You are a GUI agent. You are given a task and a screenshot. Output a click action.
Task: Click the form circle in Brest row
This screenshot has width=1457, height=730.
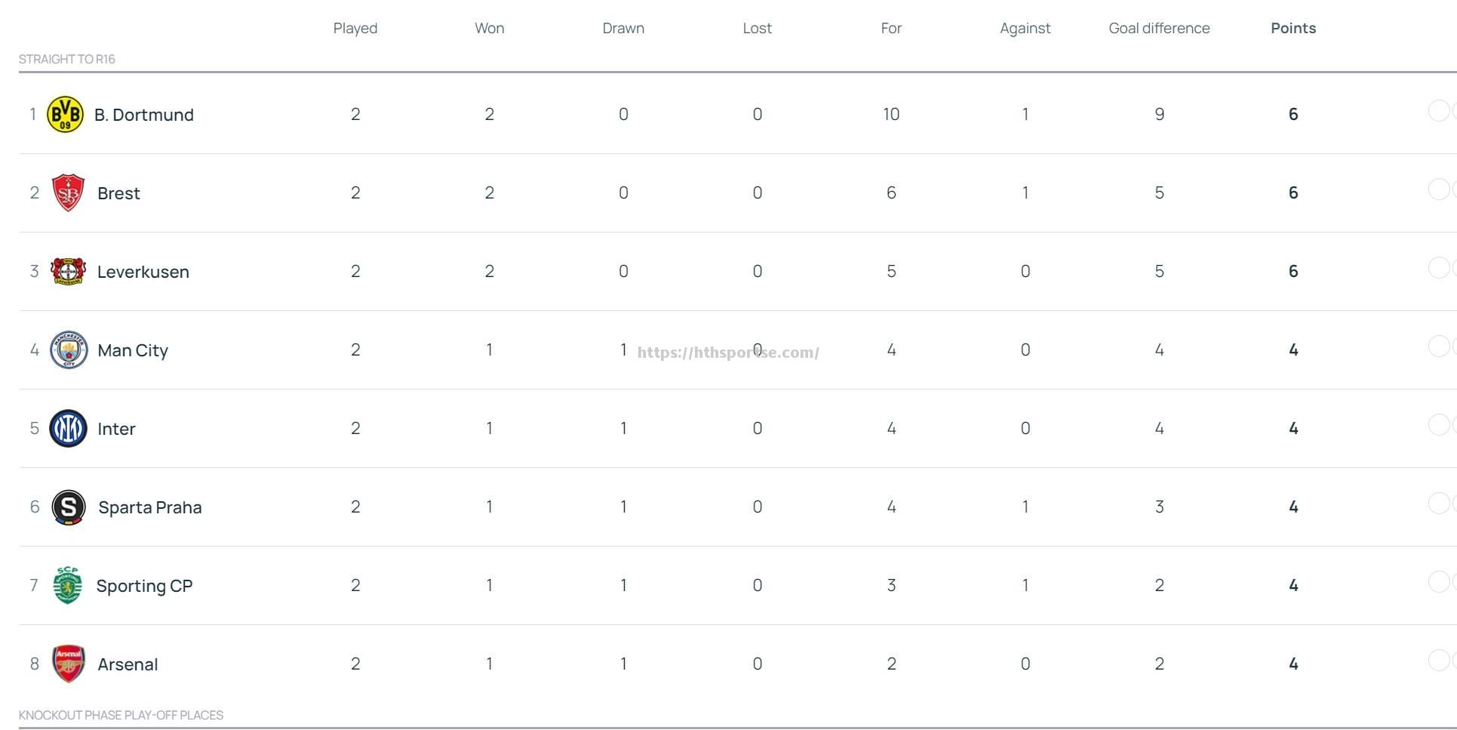pyautogui.click(x=1439, y=189)
